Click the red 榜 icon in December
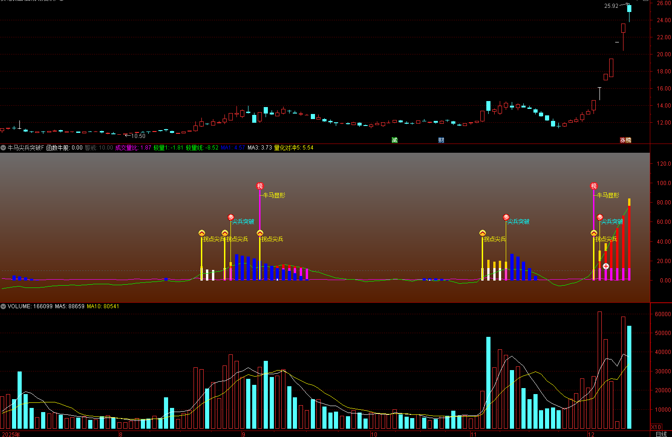The width and height of the screenshot is (672, 437). (x=594, y=186)
